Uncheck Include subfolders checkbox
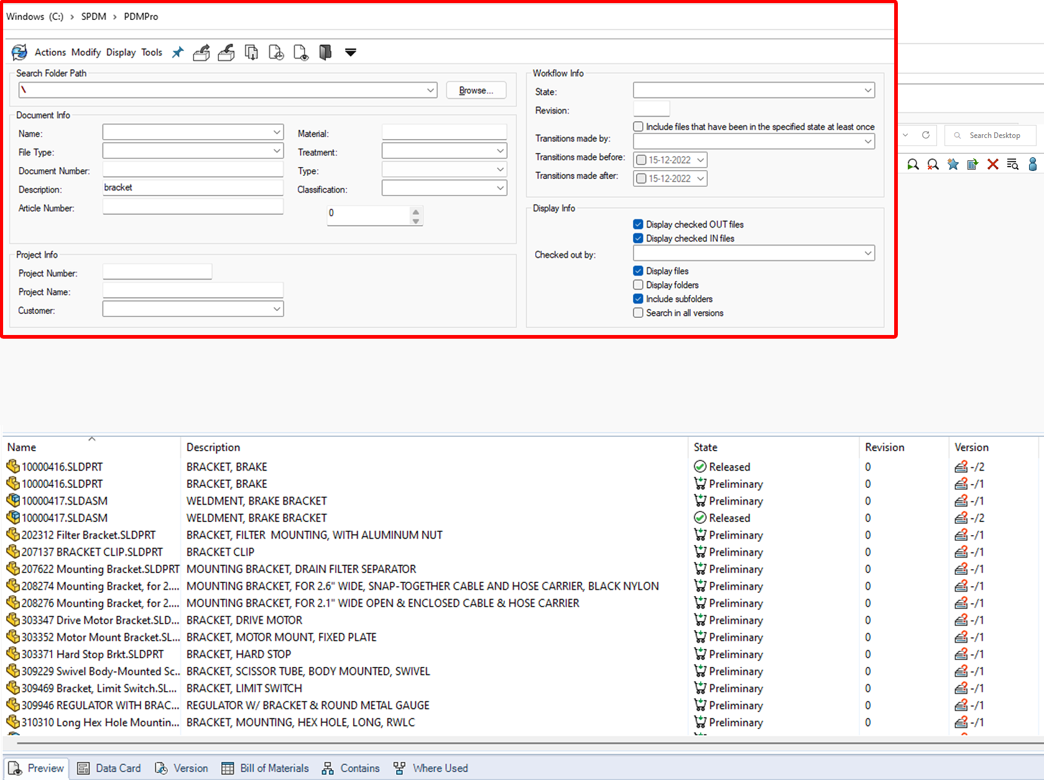The image size is (1044, 780). [638, 299]
